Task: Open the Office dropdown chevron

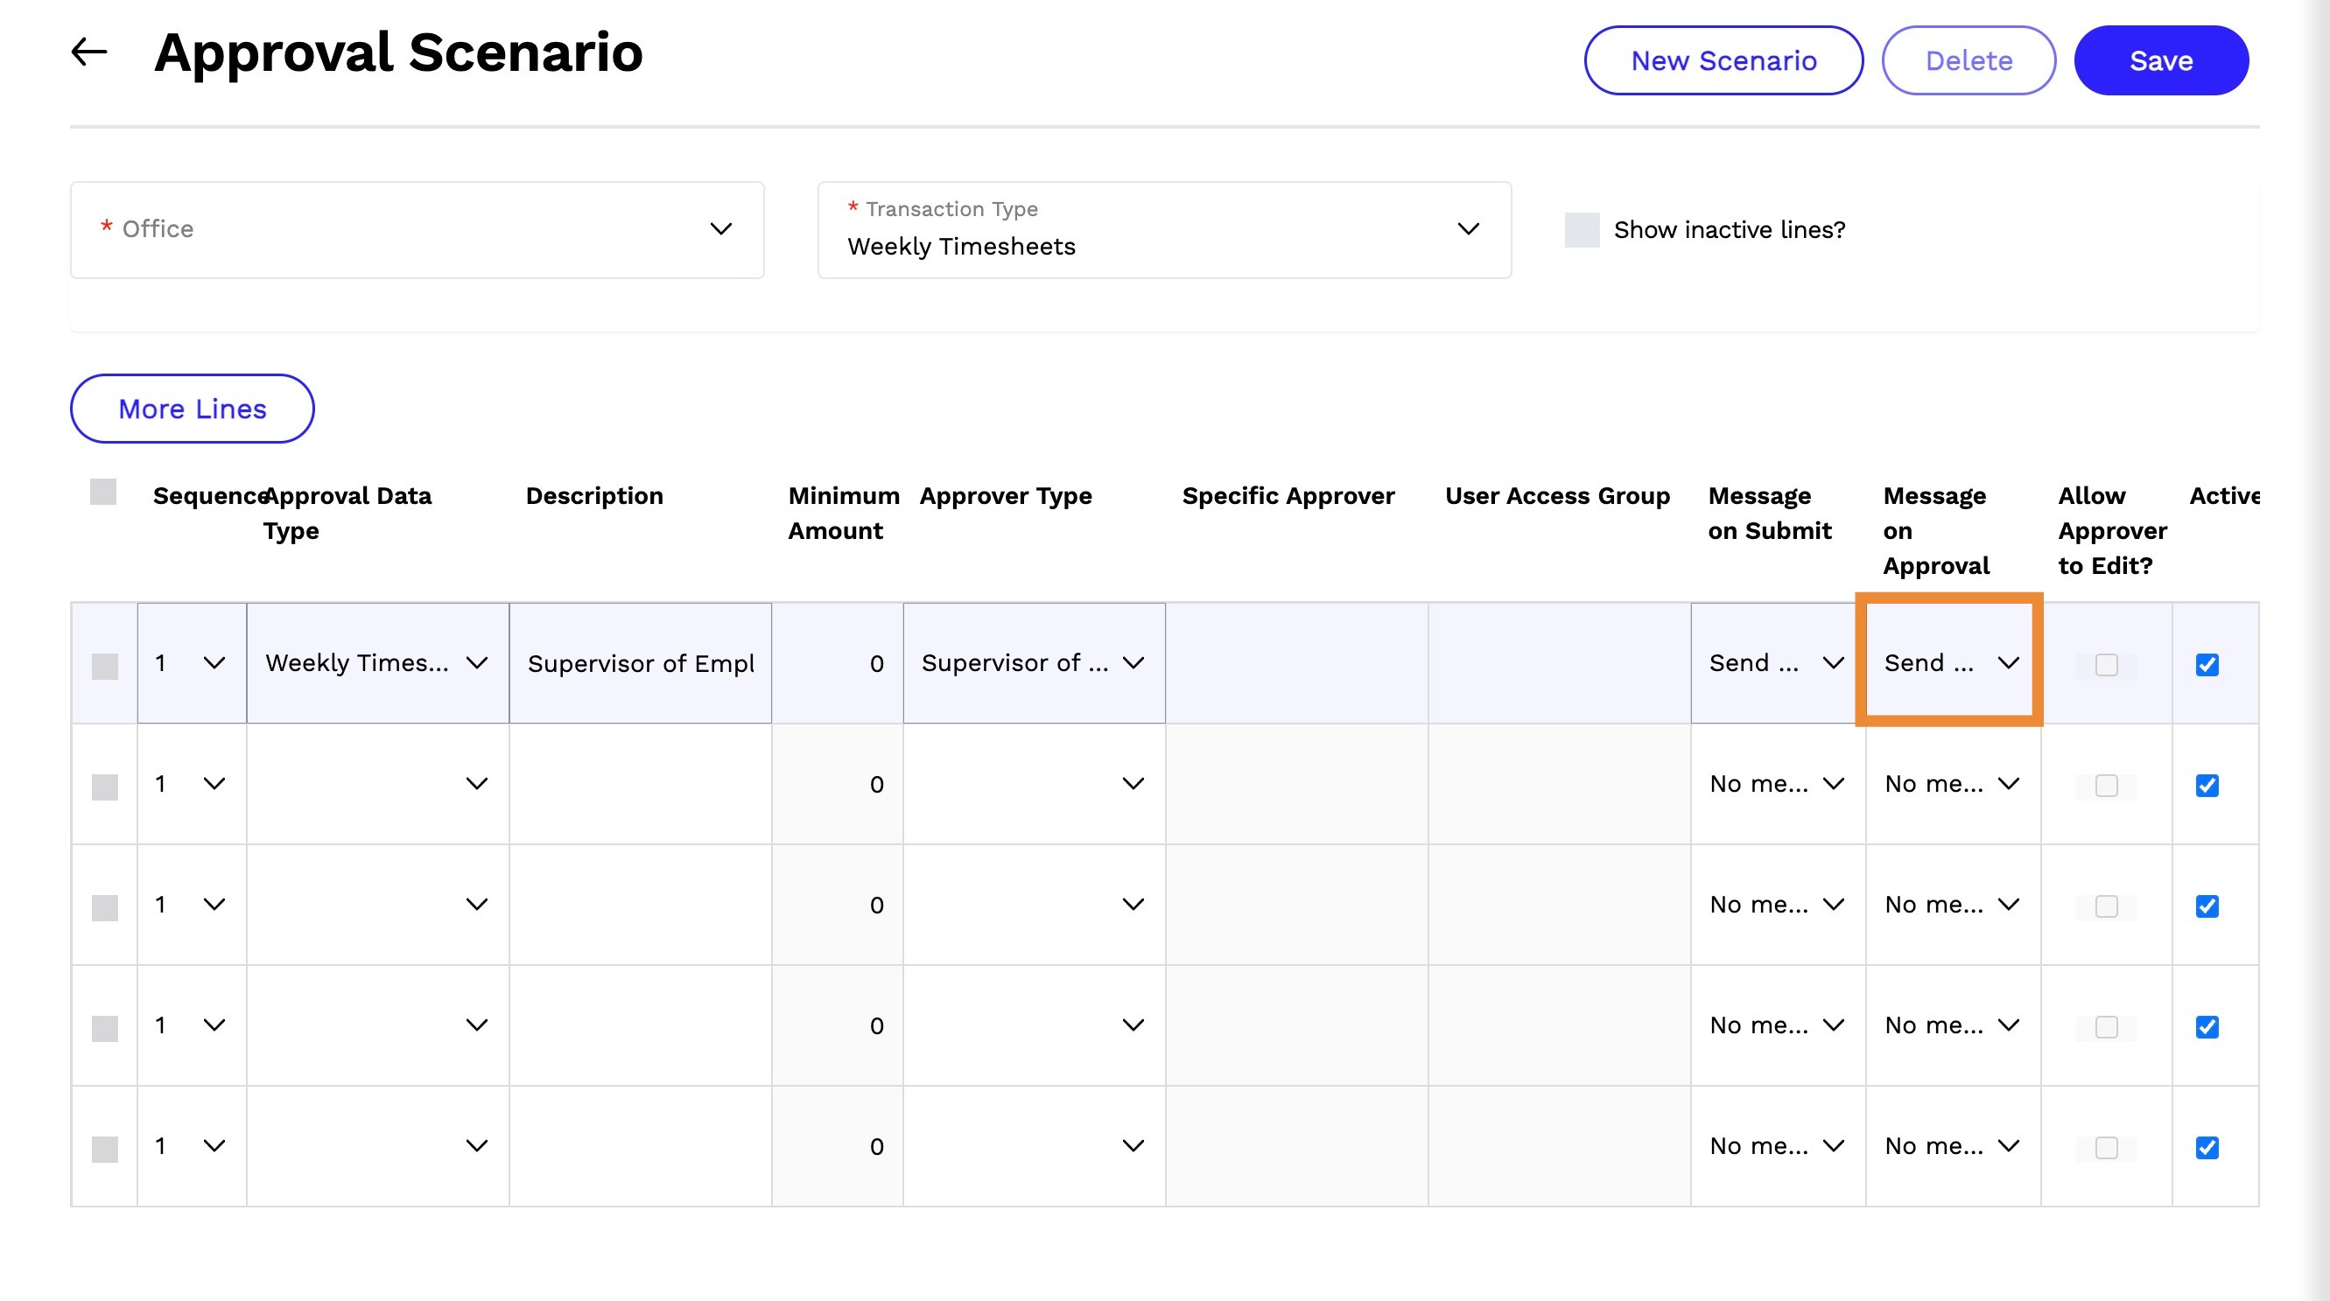Action: pos(721,228)
